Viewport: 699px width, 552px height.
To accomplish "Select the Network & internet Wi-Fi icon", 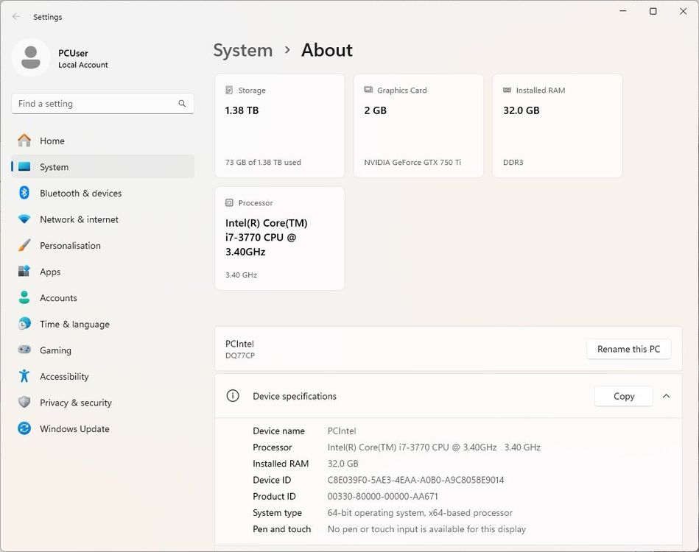I will click(x=24, y=219).
